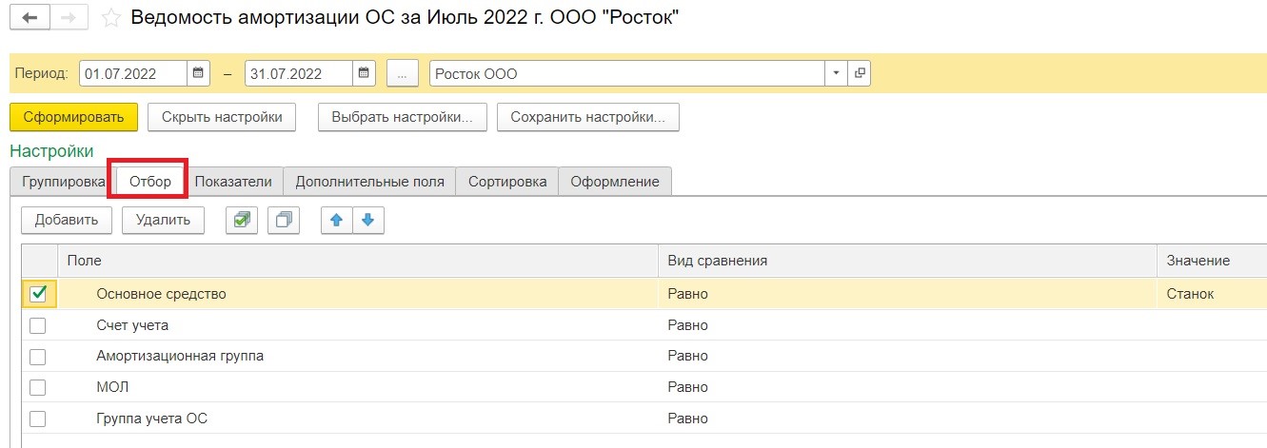Enable the Счет учета filter checkbox

tap(38, 325)
